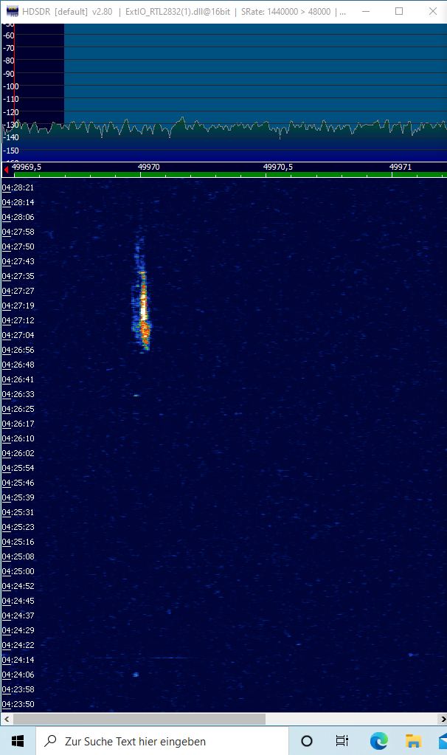Viewport: 447px width, 755px height.
Task: Click the left arrow of horizontal scrollbar
Action: tap(6, 719)
